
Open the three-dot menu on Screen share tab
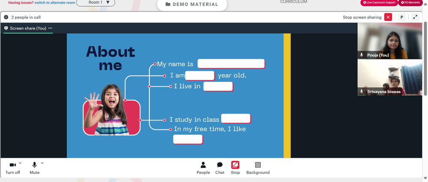point(50,28)
